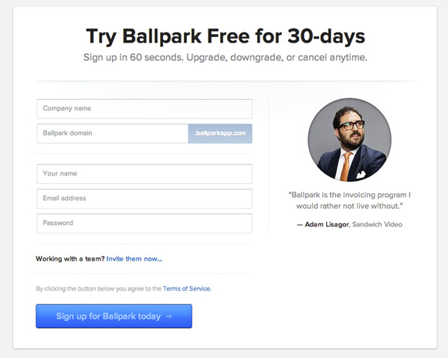Click the Sign up in 60 seconds subtitle
Image resolution: width=448 pixels, height=358 pixels.
[225, 57]
